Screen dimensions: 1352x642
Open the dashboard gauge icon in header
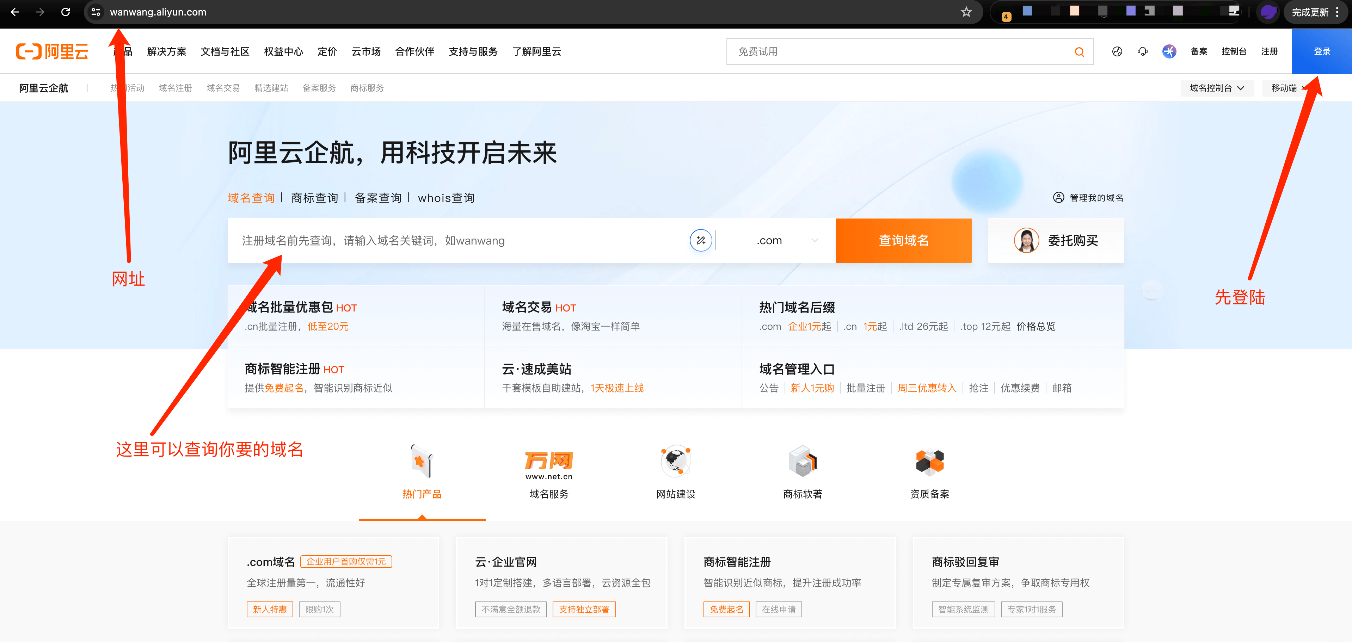(x=1117, y=51)
